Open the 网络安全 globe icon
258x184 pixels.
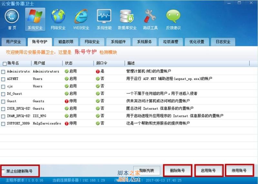[58, 17]
